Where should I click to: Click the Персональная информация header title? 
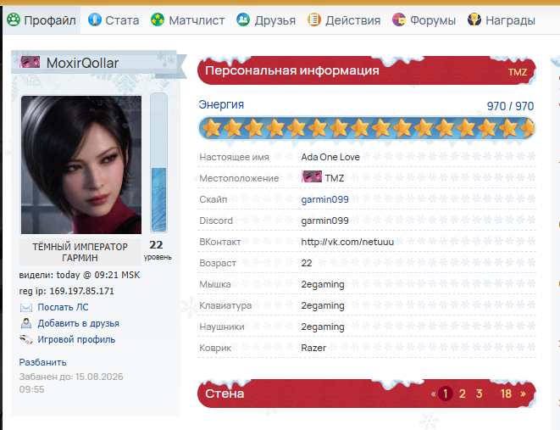tap(292, 70)
